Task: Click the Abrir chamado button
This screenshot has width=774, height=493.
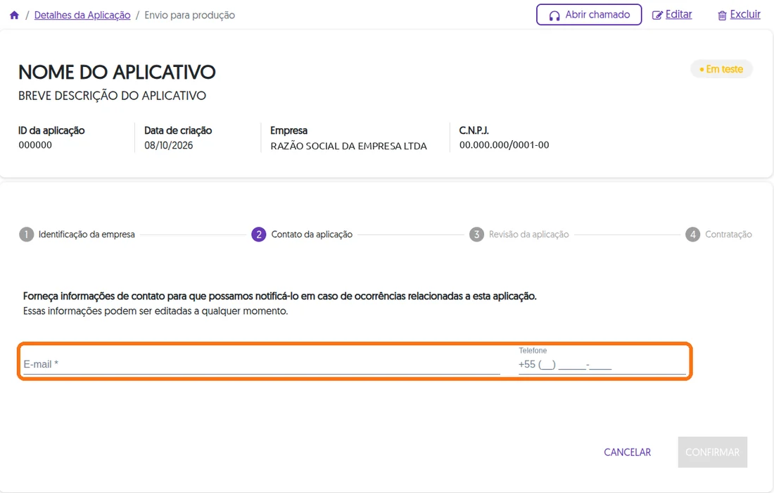Action: coord(589,15)
